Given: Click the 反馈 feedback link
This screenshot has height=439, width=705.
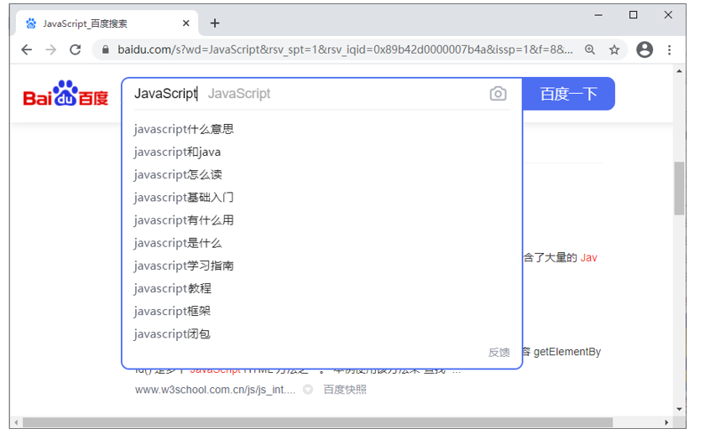Looking at the screenshot, I should pos(499,353).
